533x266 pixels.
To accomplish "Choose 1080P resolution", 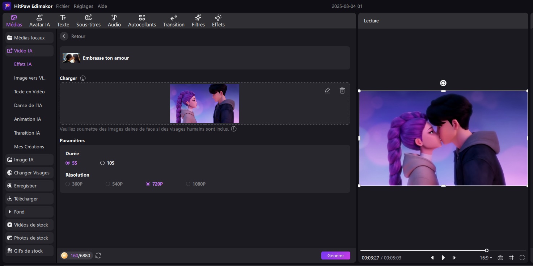I will tap(196, 184).
